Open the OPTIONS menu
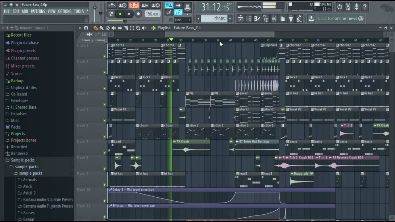Screen dimensions: 395x222 (65, 11)
